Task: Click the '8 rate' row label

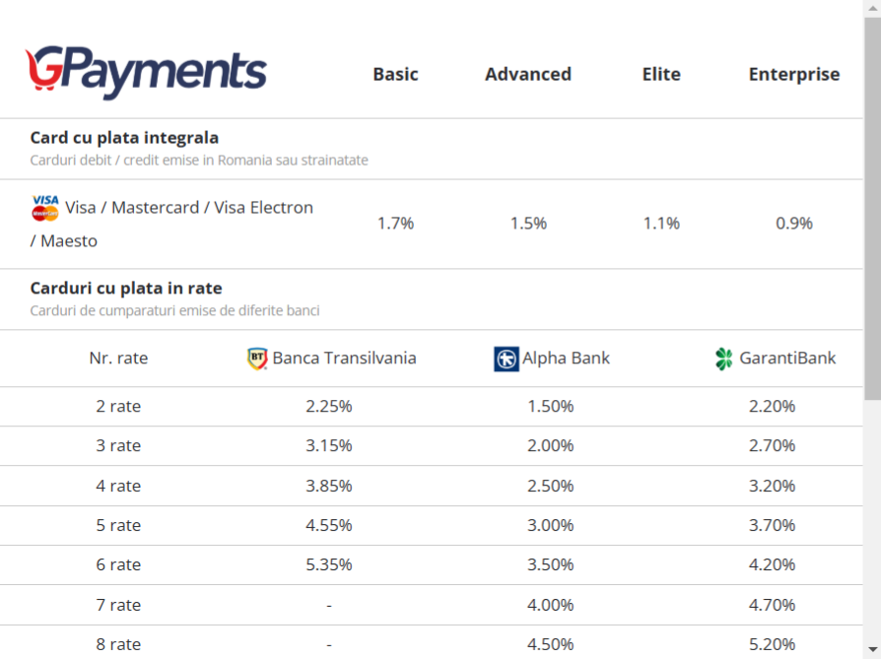Action: 118,644
